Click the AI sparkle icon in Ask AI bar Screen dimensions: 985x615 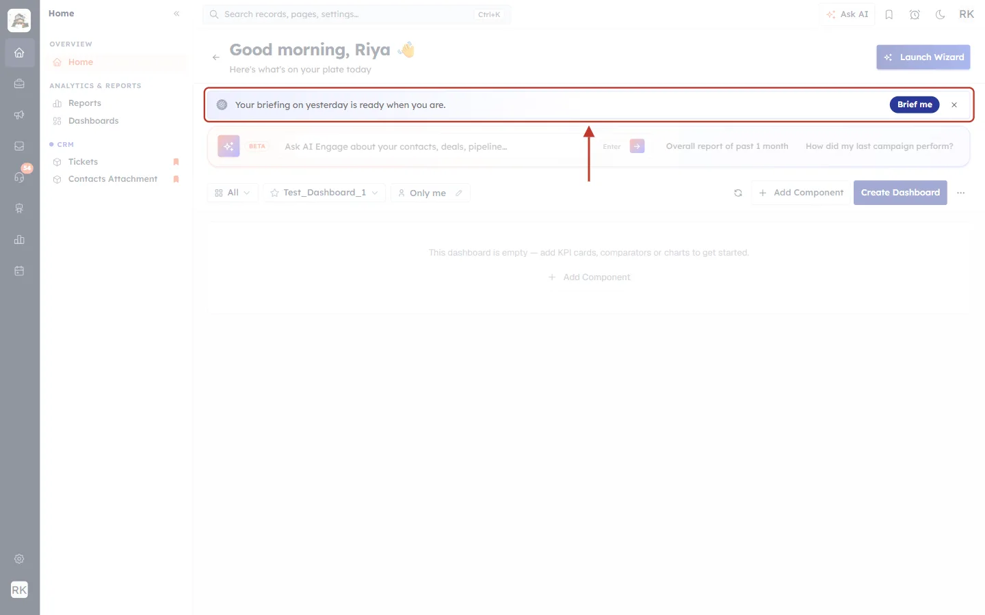[228, 146]
